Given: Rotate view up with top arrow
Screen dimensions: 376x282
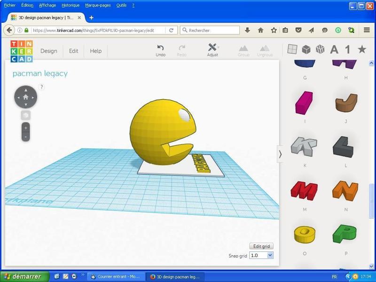Looking at the screenshot, I should (x=26, y=90).
